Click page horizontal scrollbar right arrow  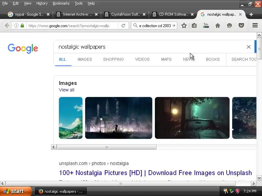point(253,184)
